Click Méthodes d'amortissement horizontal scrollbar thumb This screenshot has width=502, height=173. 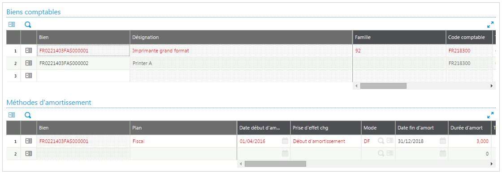[275, 164]
